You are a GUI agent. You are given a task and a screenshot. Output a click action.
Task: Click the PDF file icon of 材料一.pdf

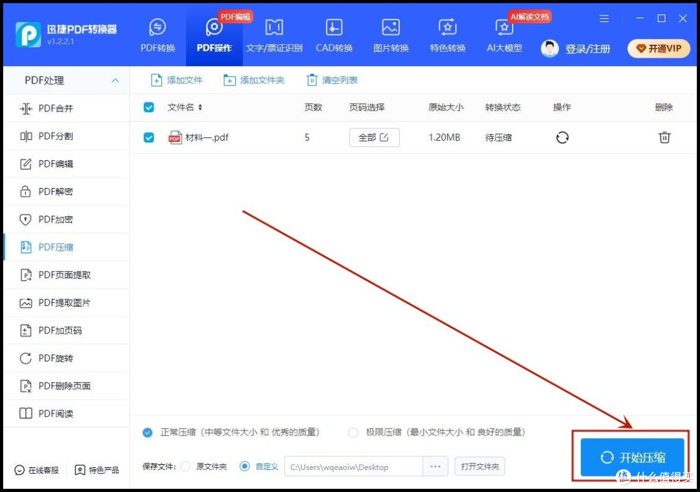[x=175, y=137]
